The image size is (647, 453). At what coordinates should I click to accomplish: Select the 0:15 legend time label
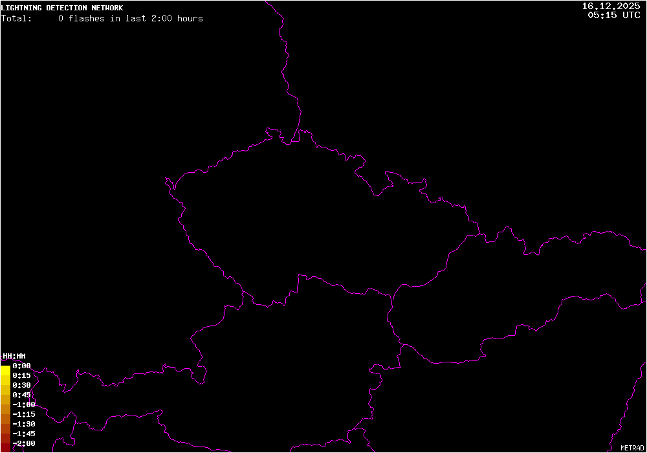click(x=21, y=375)
